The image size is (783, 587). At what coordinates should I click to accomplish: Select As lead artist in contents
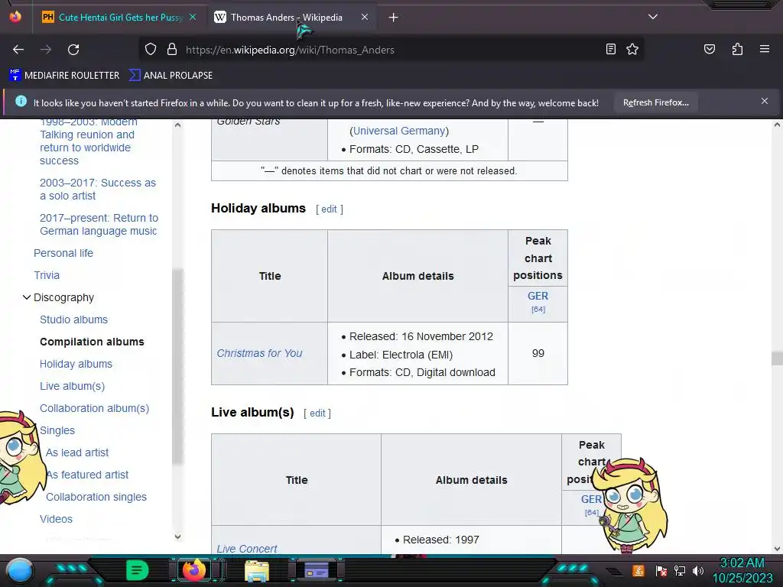point(77,452)
